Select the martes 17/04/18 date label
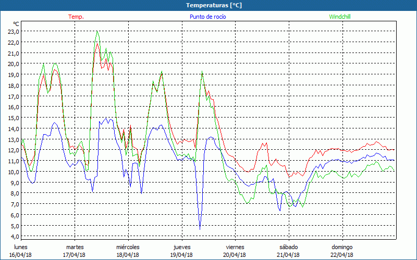The height and width of the screenshot is (260, 417). [x=75, y=251]
